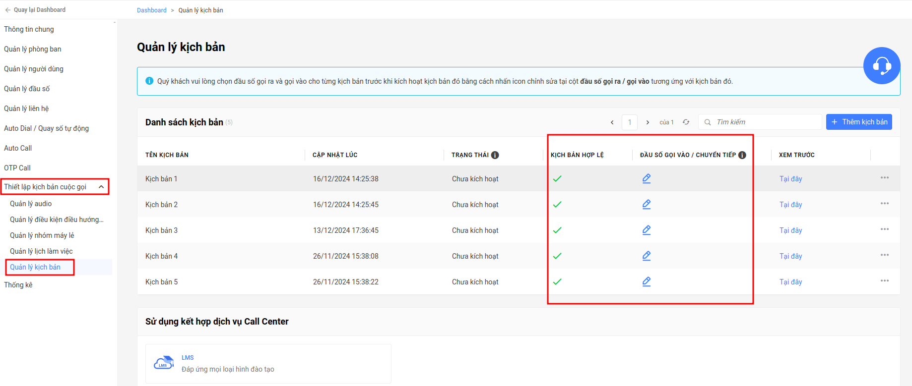Collapse Thiết lập kịch bản cuộc gọi chevron
The height and width of the screenshot is (386, 912).
pyautogui.click(x=101, y=187)
